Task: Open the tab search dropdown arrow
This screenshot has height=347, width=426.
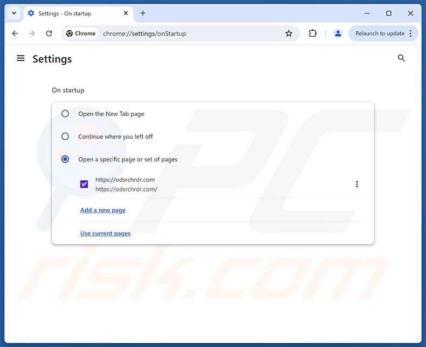Action: tap(14, 13)
